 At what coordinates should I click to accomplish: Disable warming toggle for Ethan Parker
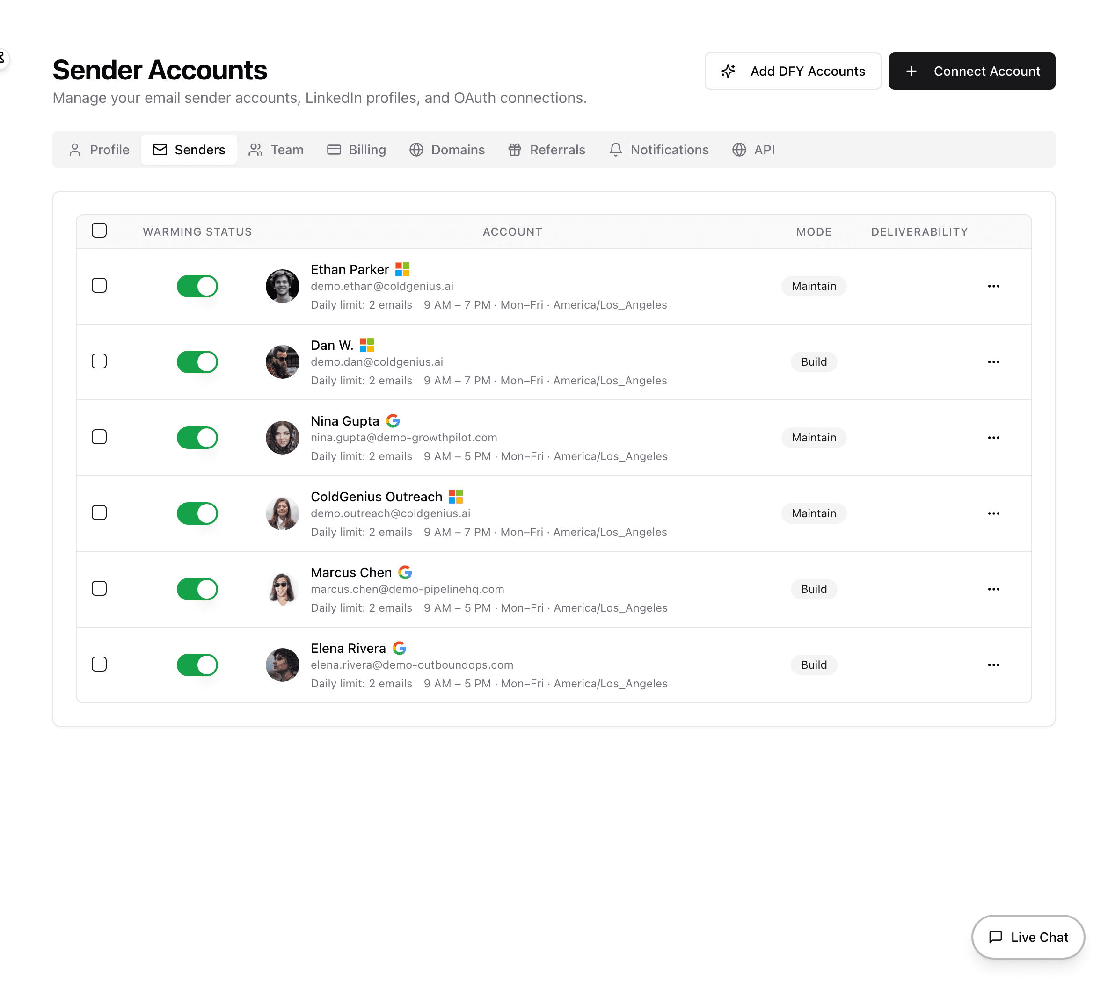click(197, 286)
